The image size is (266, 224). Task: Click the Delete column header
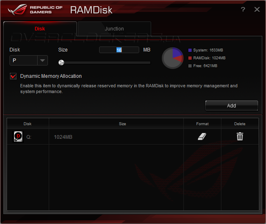coord(240,124)
